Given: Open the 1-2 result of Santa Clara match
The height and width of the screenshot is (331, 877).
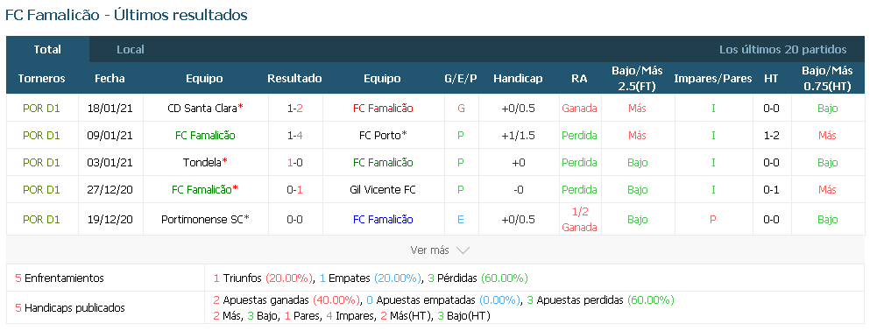Looking at the screenshot, I should point(294,109).
